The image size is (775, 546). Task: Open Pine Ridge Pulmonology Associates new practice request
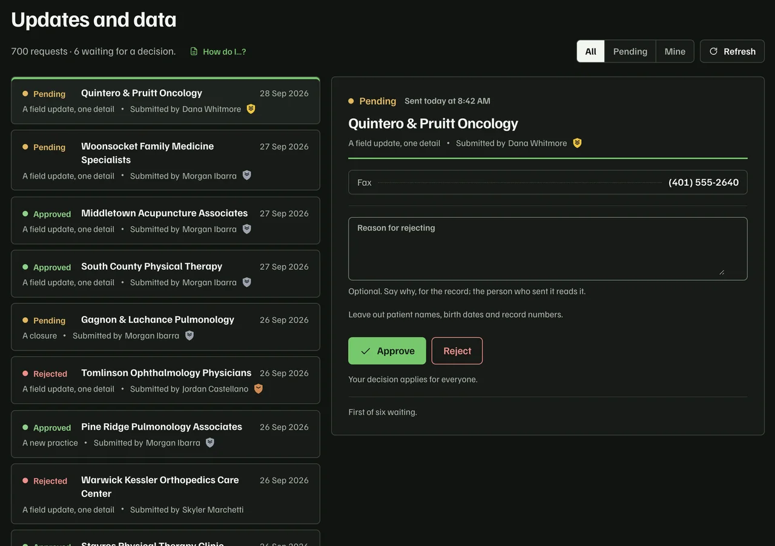165,434
